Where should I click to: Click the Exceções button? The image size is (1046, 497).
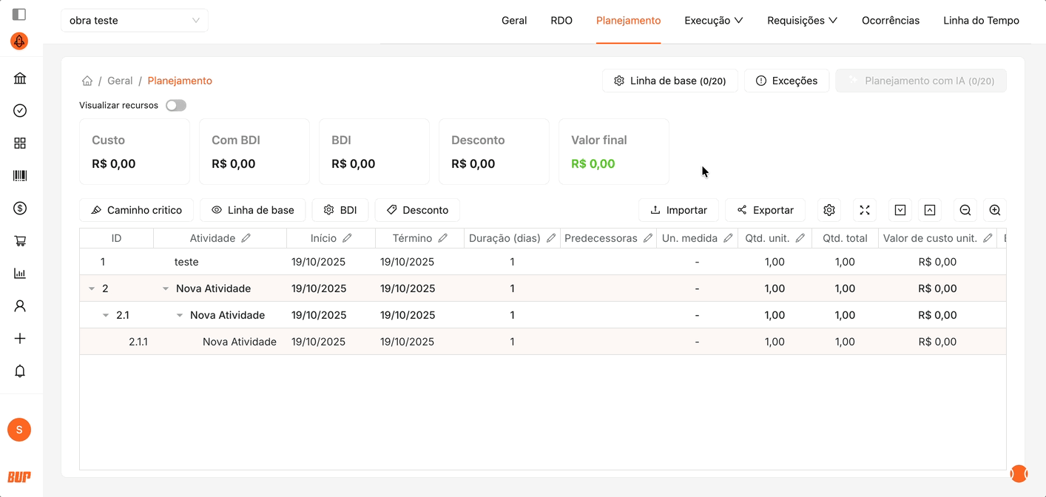pos(786,81)
